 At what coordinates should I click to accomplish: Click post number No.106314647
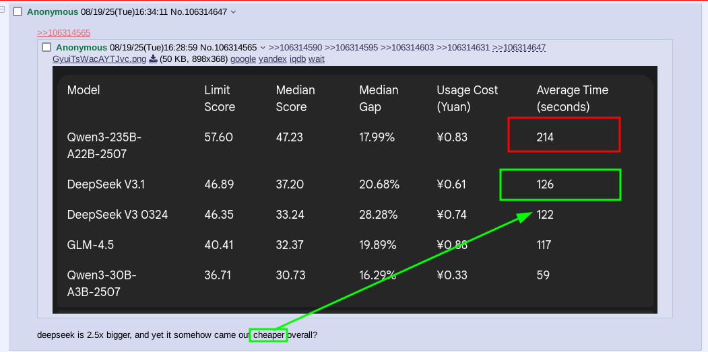click(x=199, y=12)
